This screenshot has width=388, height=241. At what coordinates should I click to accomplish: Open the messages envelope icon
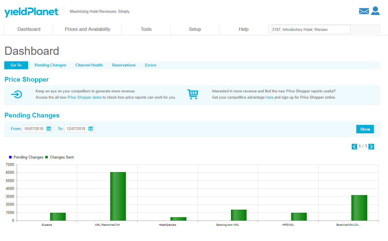click(364, 11)
